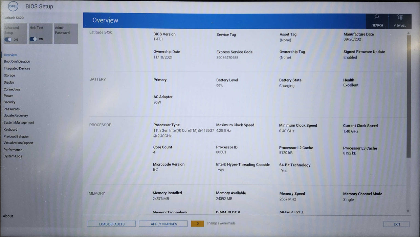Open the Security section
This screenshot has width=420, height=237.
point(9,102)
